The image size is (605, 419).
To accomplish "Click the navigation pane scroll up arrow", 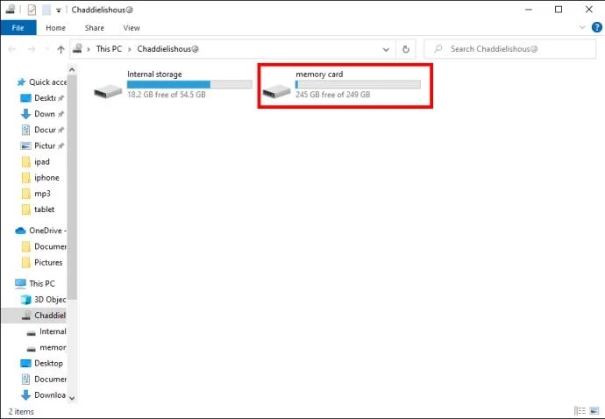I will pos(72,70).
